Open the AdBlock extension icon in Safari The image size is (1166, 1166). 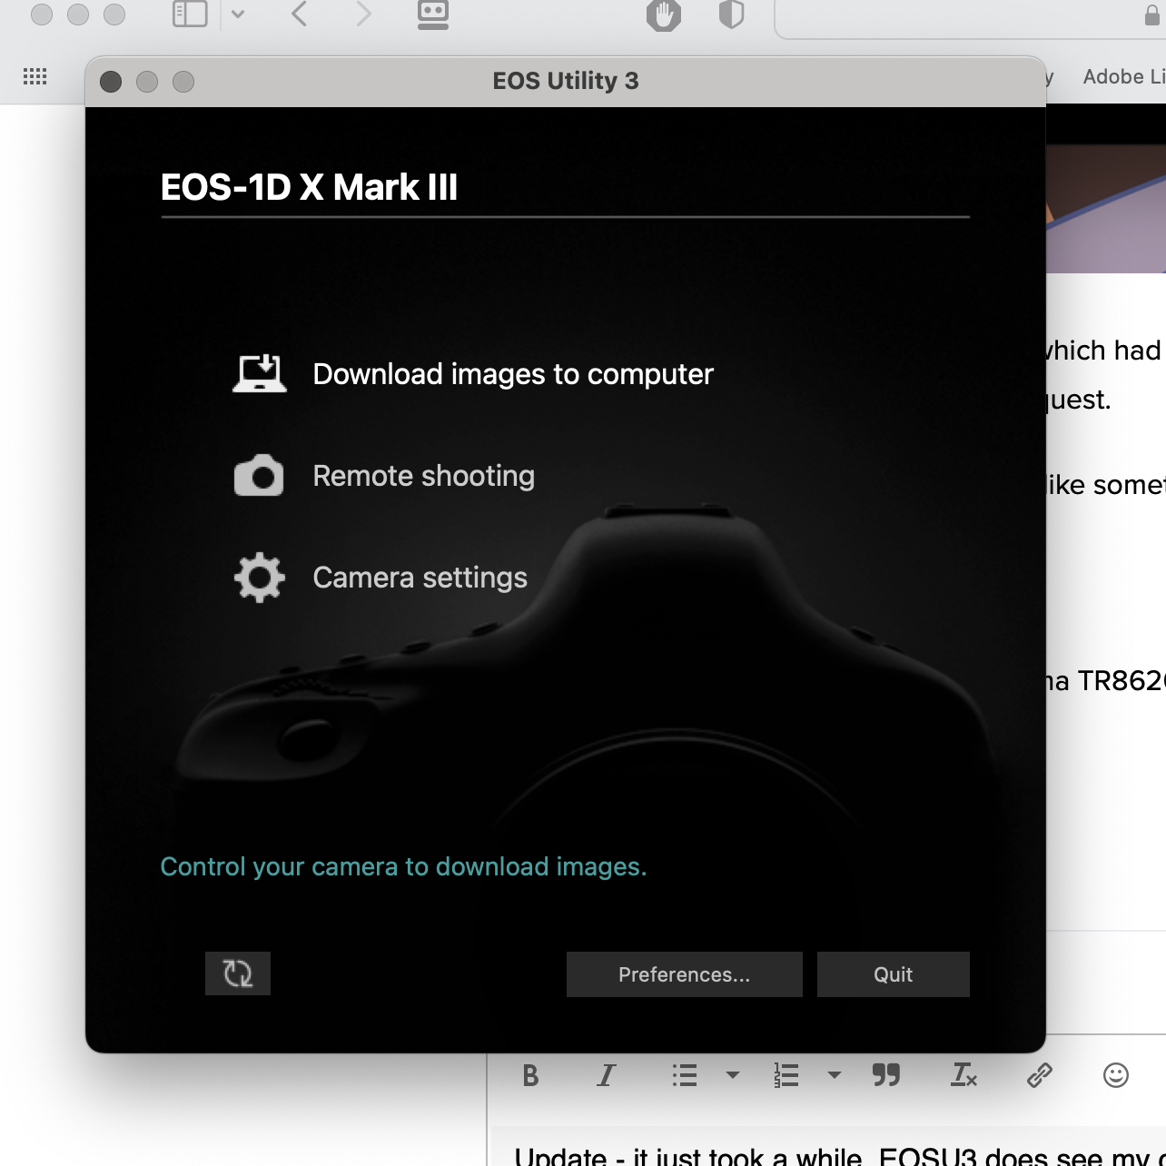coord(663,15)
